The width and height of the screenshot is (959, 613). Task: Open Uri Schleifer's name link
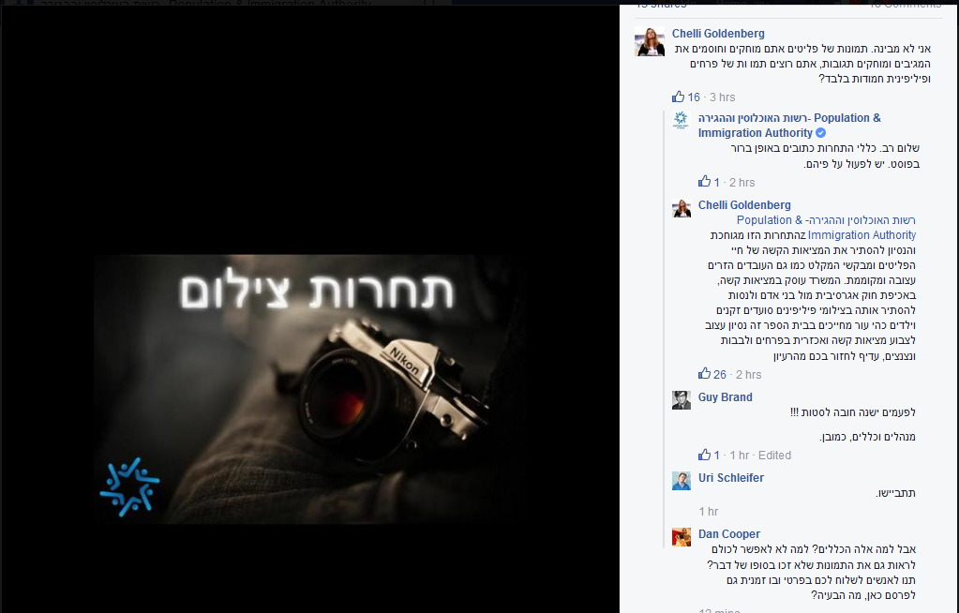(x=731, y=478)
